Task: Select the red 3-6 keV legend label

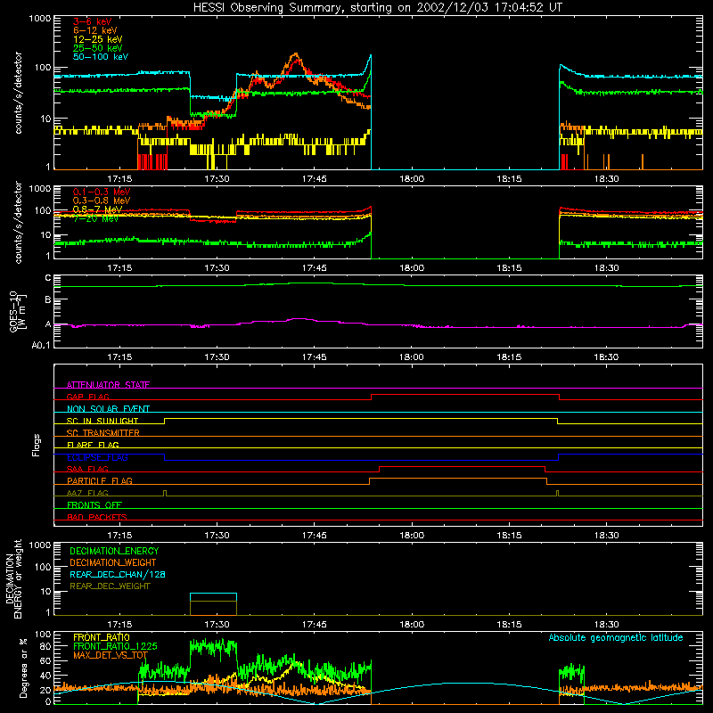Action: 93,21
